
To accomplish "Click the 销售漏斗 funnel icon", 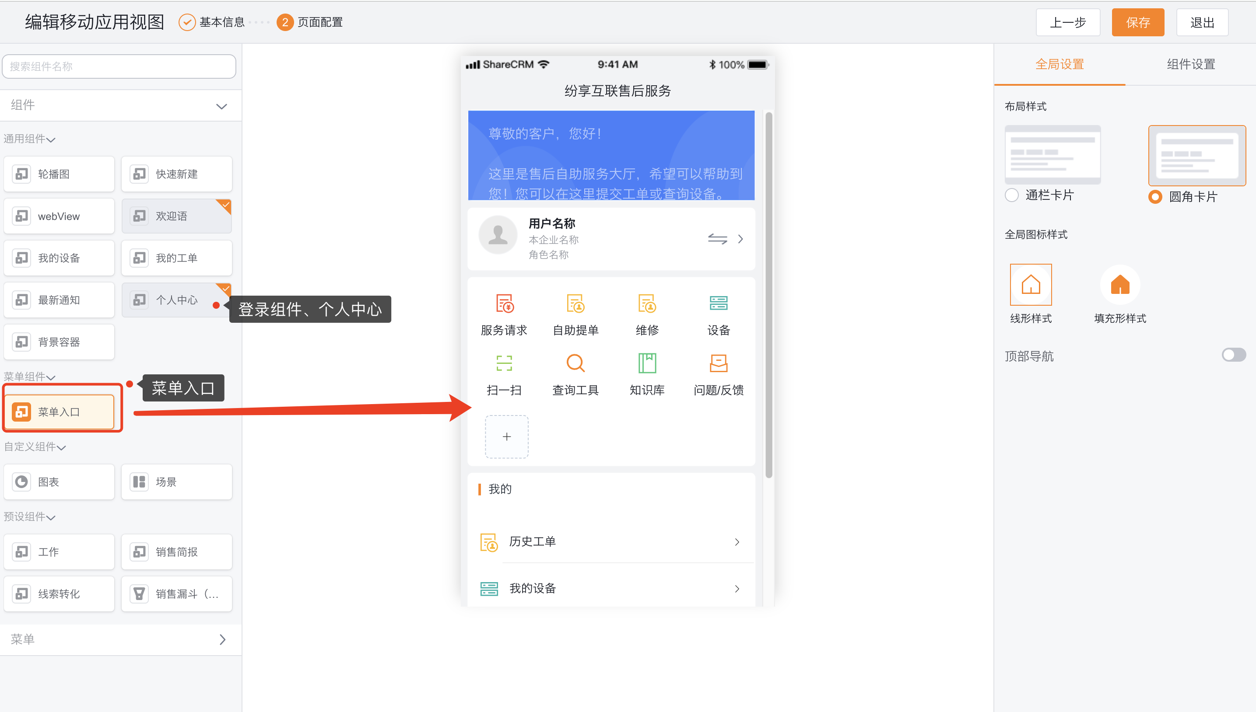I will (x=140, y=593).
